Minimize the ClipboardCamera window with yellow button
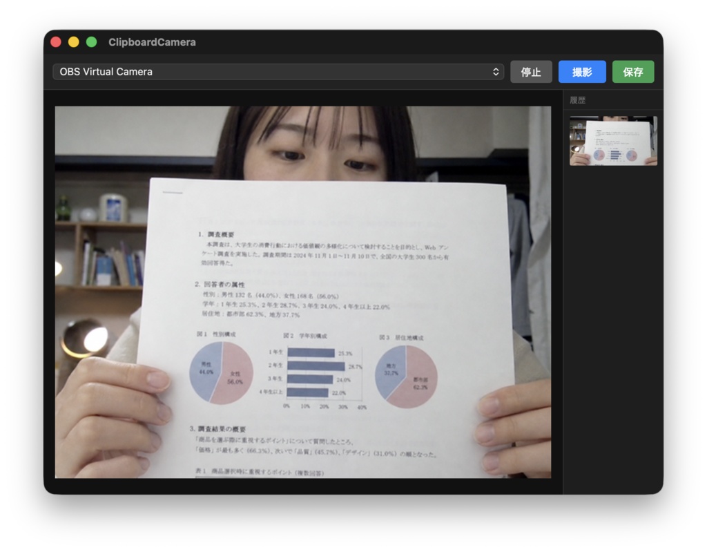The image size is (707, 552). coord(73,42)
